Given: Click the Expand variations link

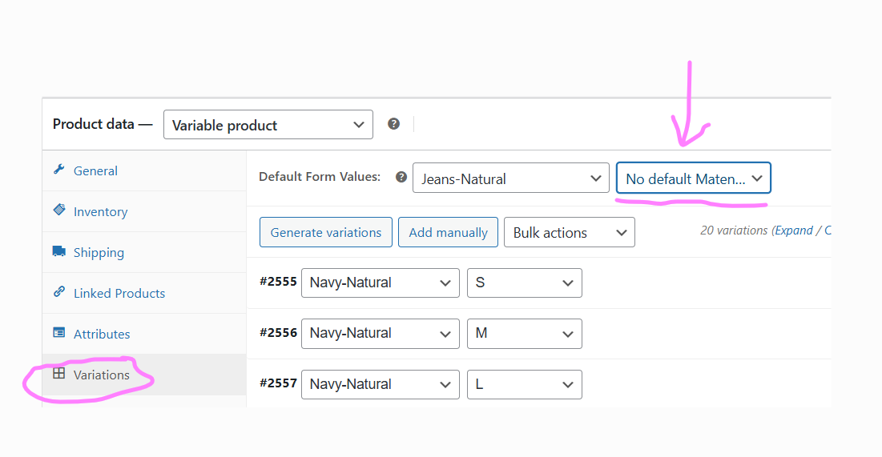Looking at the screenshot, I should (x=794, y=231).
